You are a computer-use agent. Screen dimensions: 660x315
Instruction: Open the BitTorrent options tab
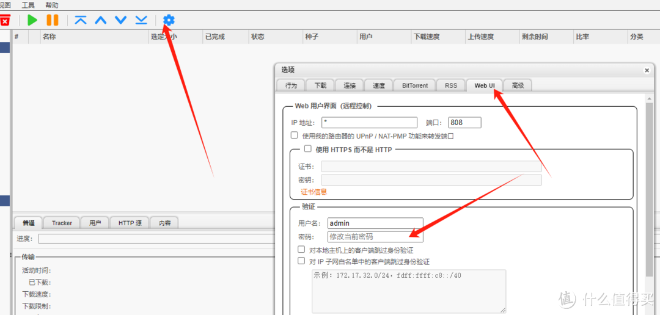(x=414, y=85)
